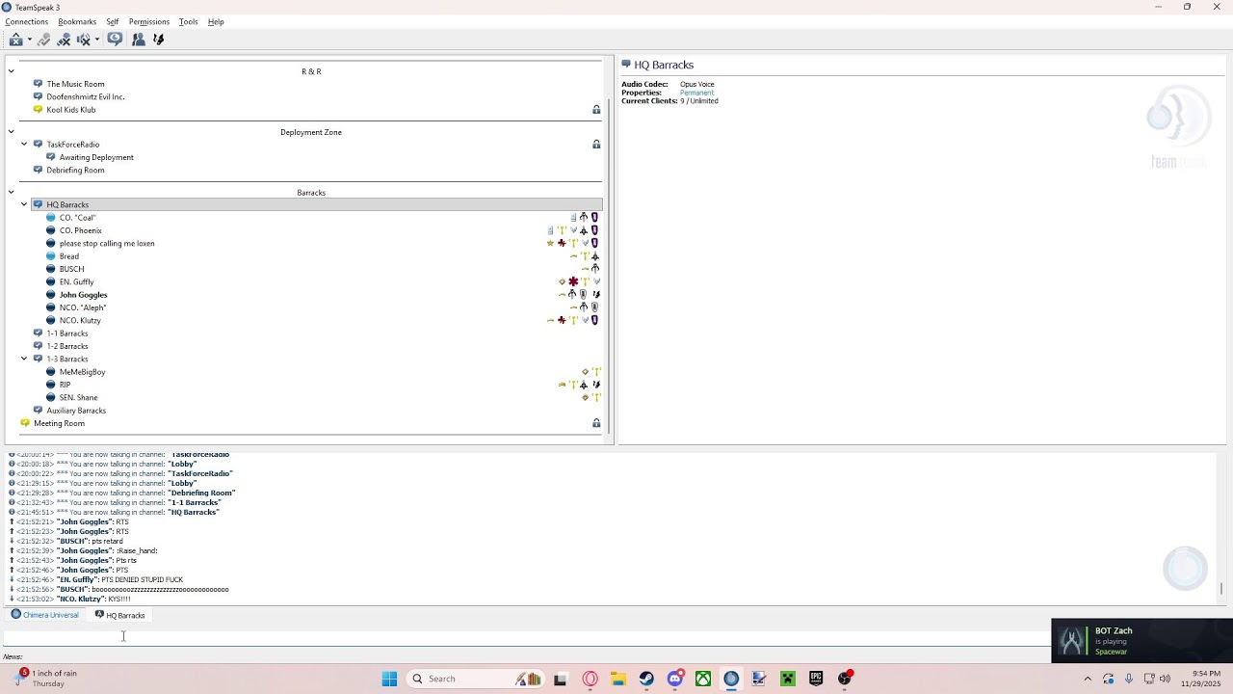Screen dimensions: 1233x694
Task: Select the Bread user
Action: 69,256
